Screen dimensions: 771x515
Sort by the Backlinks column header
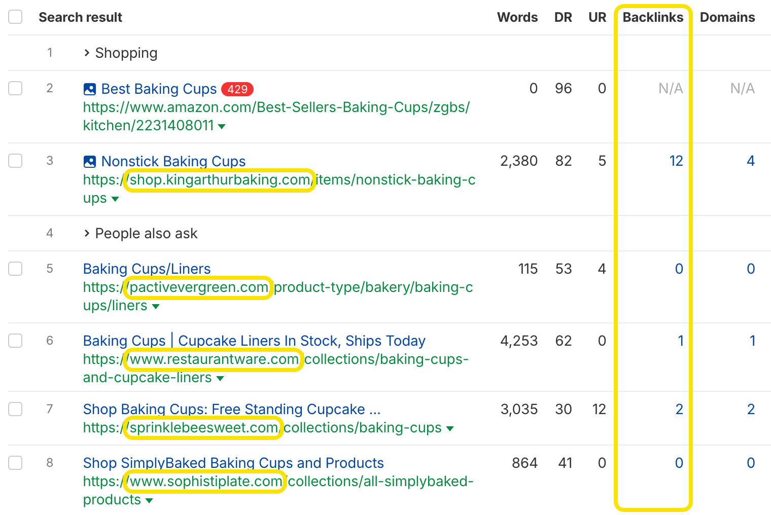pos(653,17)
